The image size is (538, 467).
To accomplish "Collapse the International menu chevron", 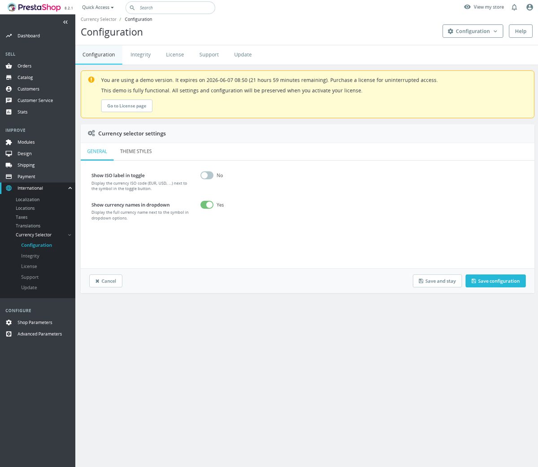I will 70,188.
